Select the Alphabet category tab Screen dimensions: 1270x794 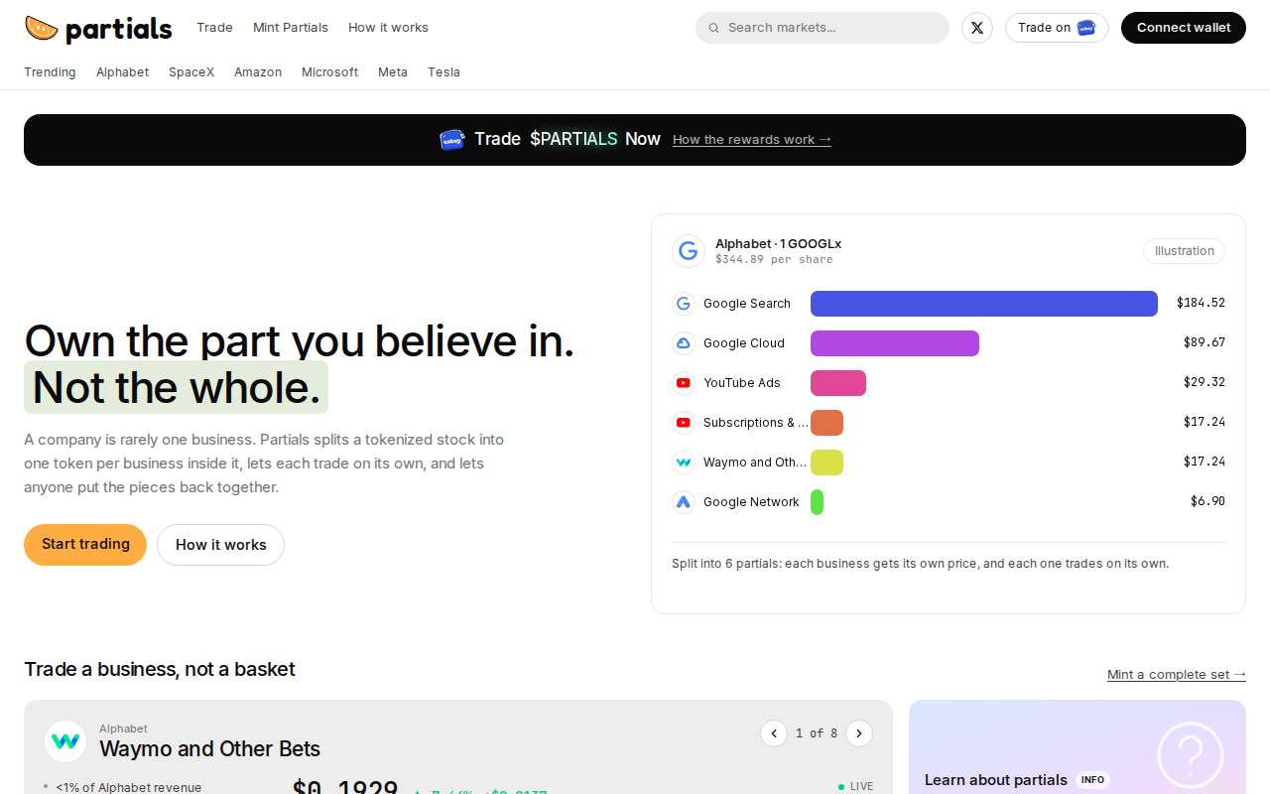tap(122, 72)
